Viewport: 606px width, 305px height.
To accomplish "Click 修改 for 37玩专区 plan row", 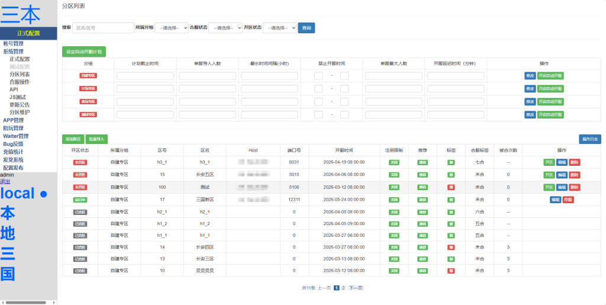I will [530, 88].
